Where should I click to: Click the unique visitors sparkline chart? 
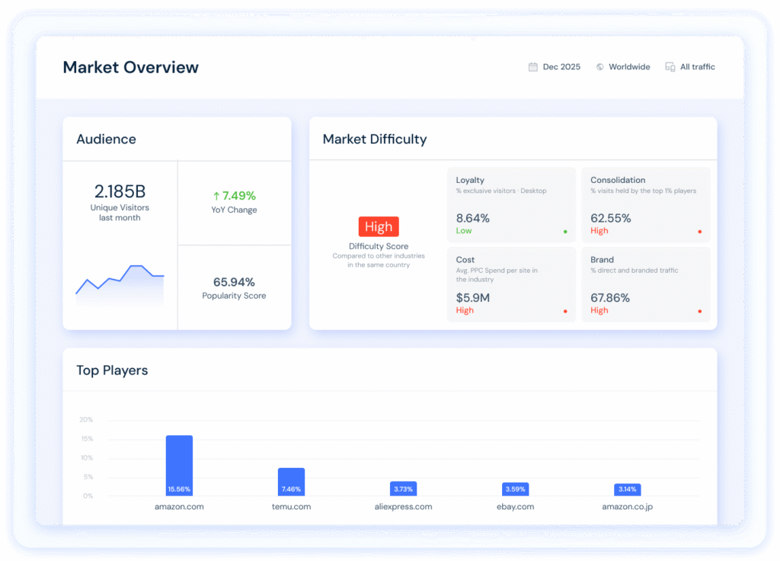click(120, 286)
